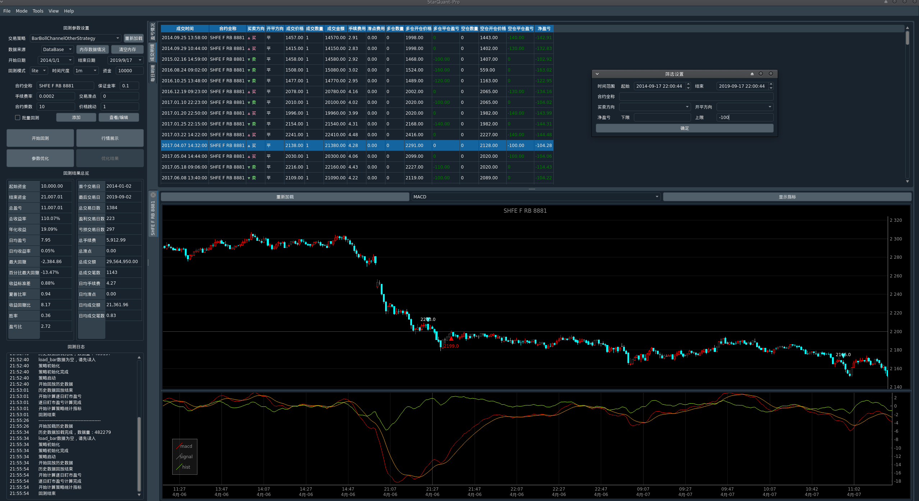919x501 pixels.
Task: Click the trade table scrollbar down arrow
Action: 907,181
